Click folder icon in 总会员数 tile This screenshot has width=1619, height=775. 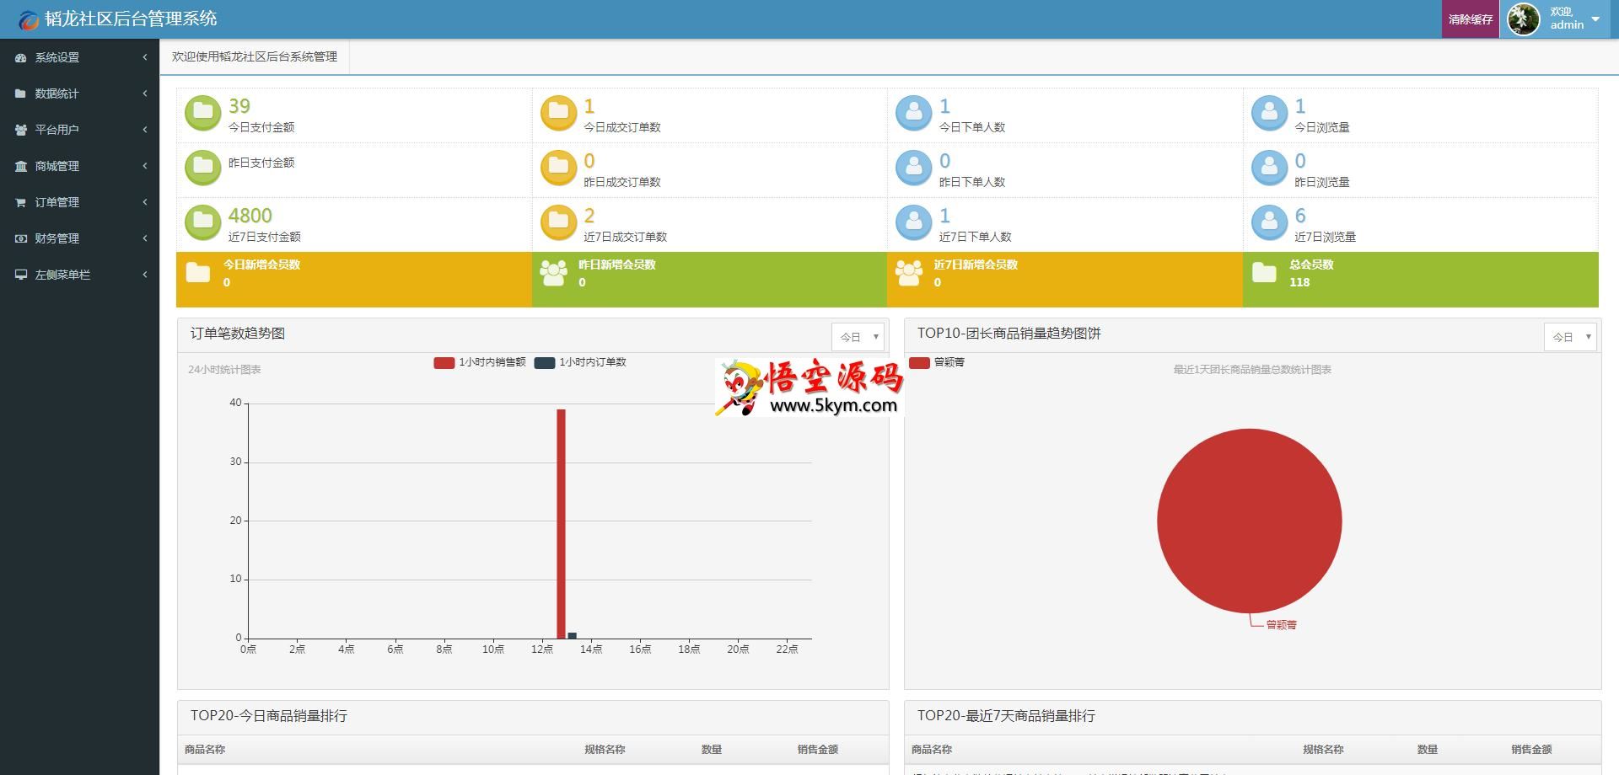[1264, 272]
